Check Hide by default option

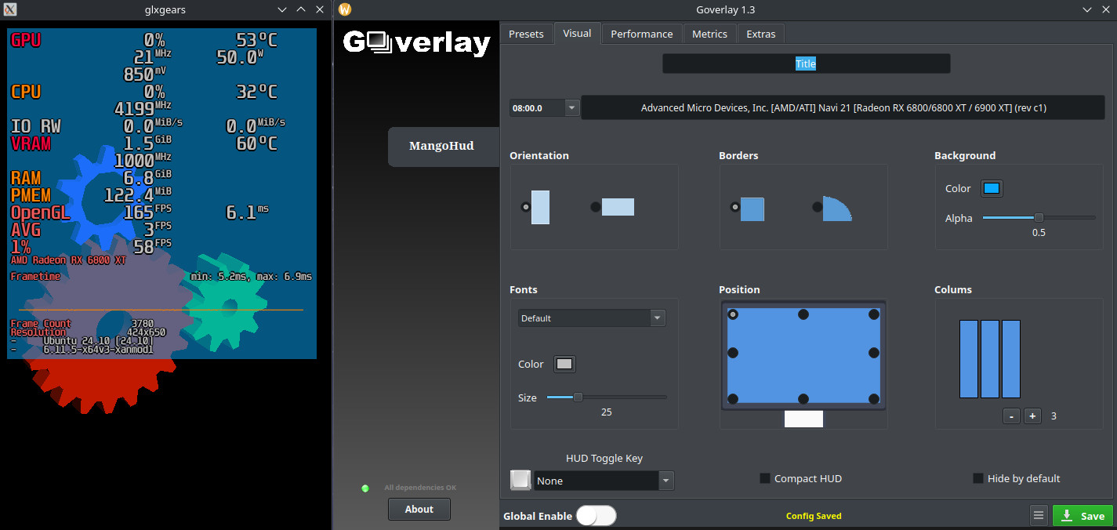(x=978, y=478)
